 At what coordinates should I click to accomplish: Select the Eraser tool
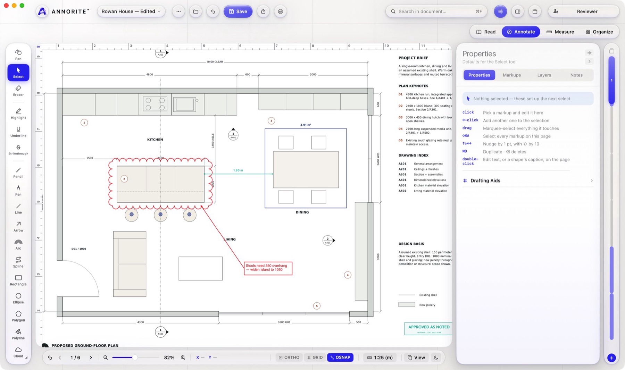click(x=18, y=91)
